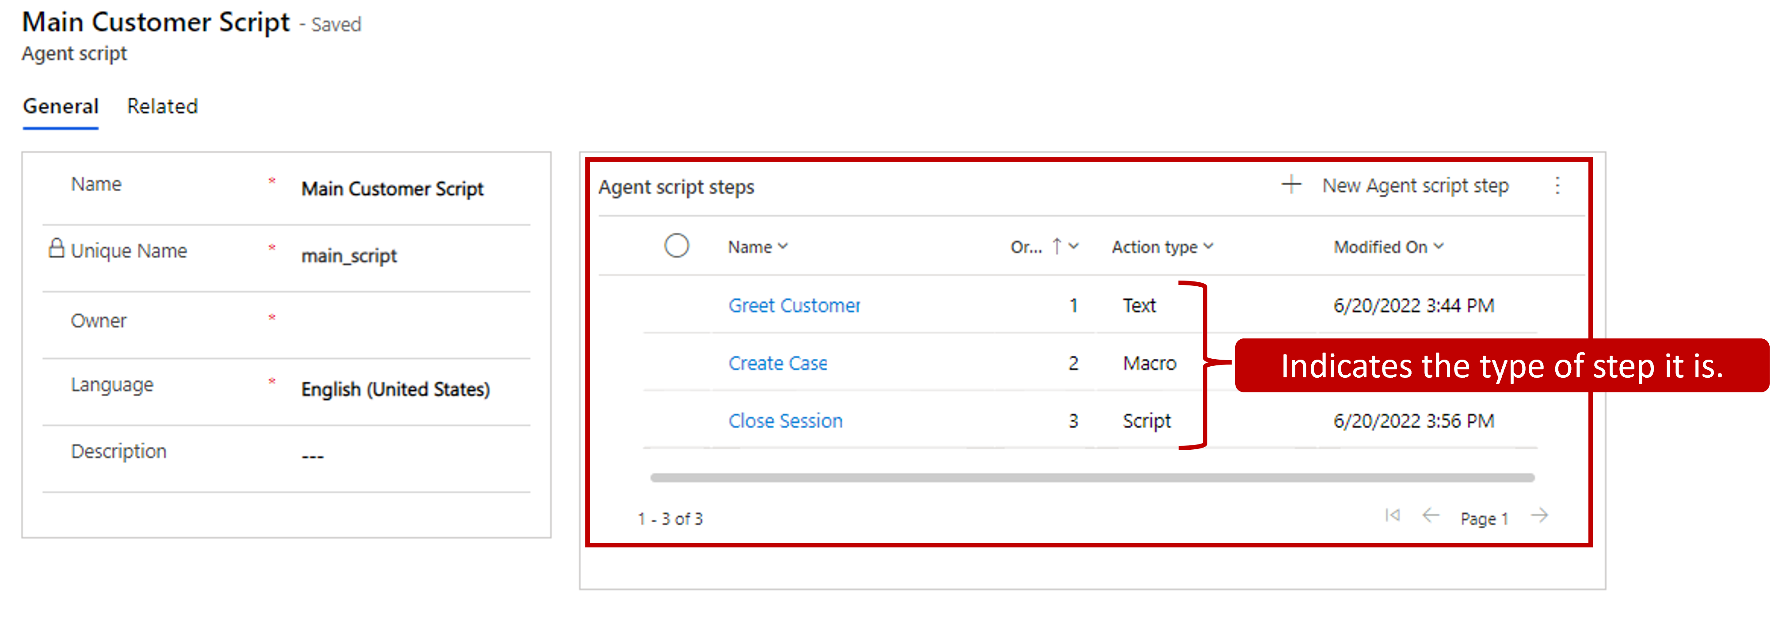Viewport: 1771px width, 619px height.
Task: Click the plus icon for new step
Action: (1291, 185)
